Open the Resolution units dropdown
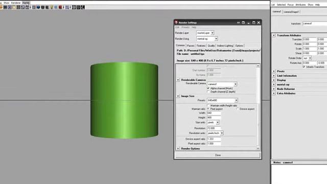The image size is (327, 184). click(x=215, y=133)
